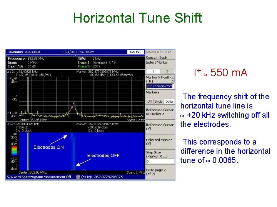This screenshot has width=277, height=207.
Task: Click the Frequency: 362.95 MHz readout
Action: click(26, 59)
